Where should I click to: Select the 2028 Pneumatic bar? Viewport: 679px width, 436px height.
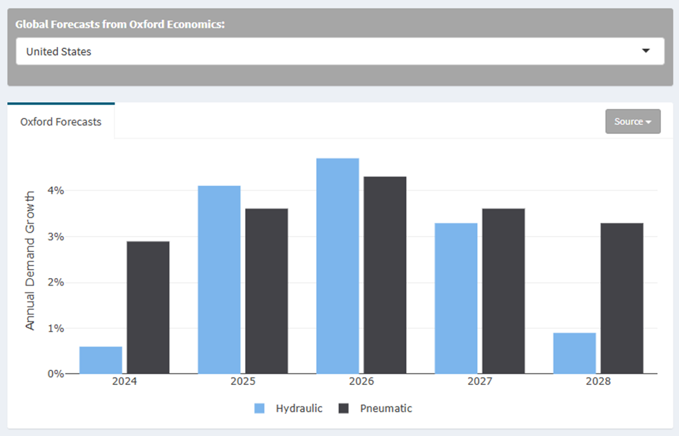622,298
